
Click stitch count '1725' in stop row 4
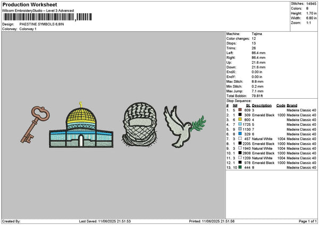point(247,125)
